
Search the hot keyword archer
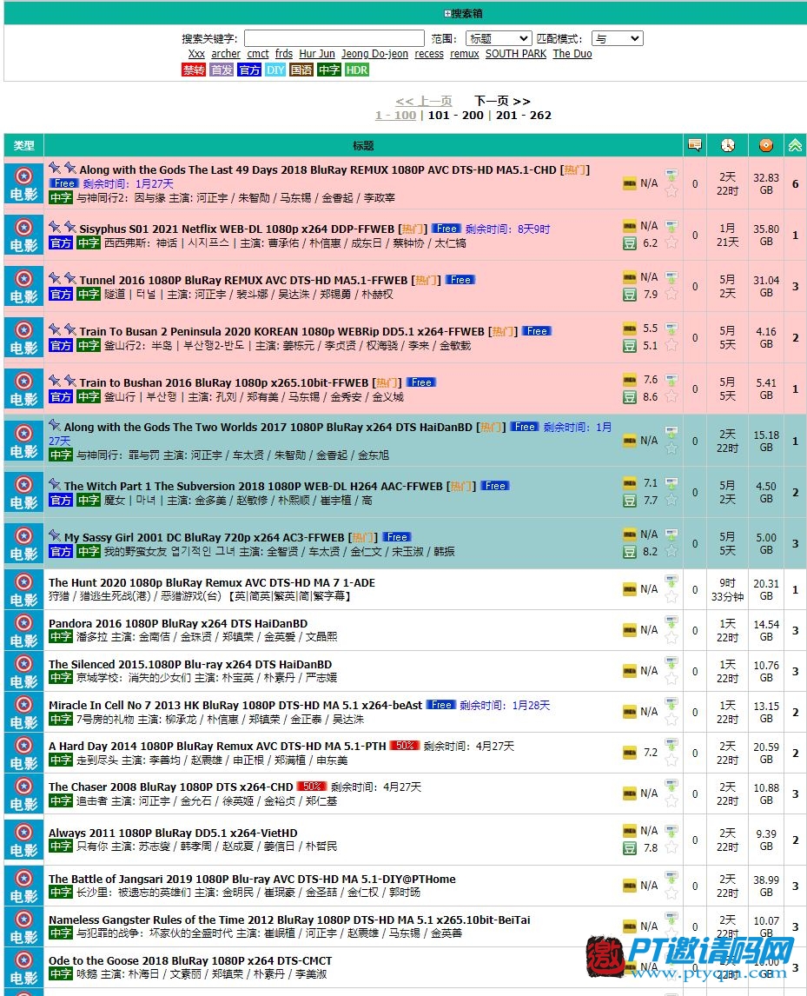[226, 54]
